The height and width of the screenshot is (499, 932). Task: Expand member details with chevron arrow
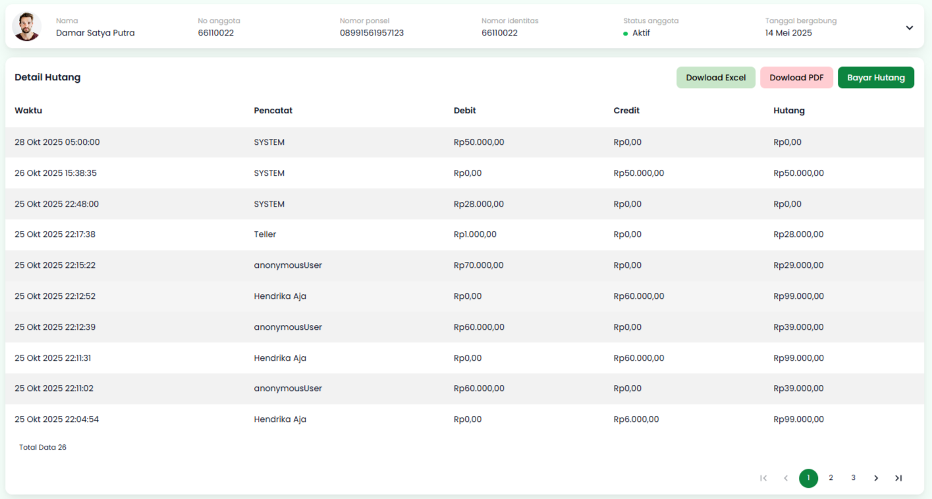pos(909,28)
